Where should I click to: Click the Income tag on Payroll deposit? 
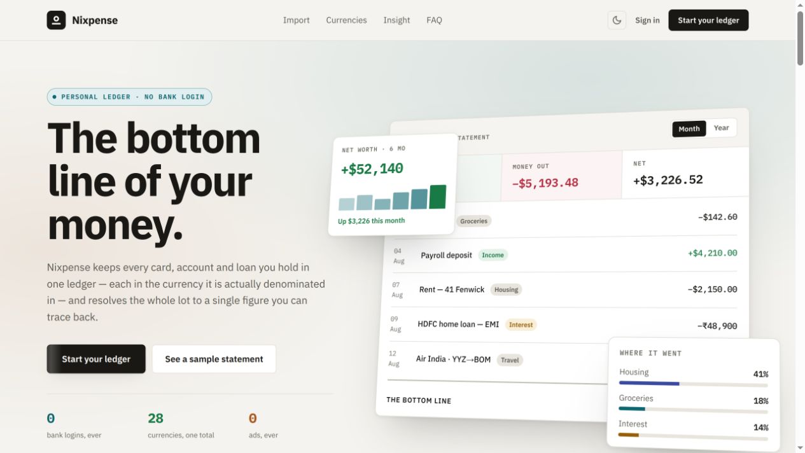pyautogui.click(x=493, y=255)
